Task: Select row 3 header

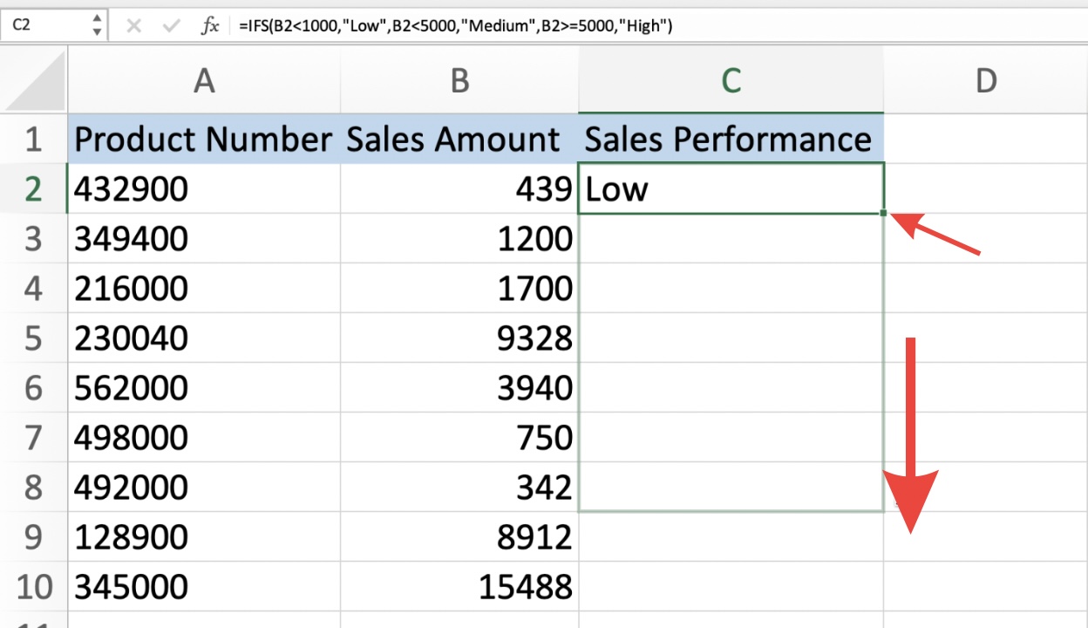Action: click(x=34, y=238)
